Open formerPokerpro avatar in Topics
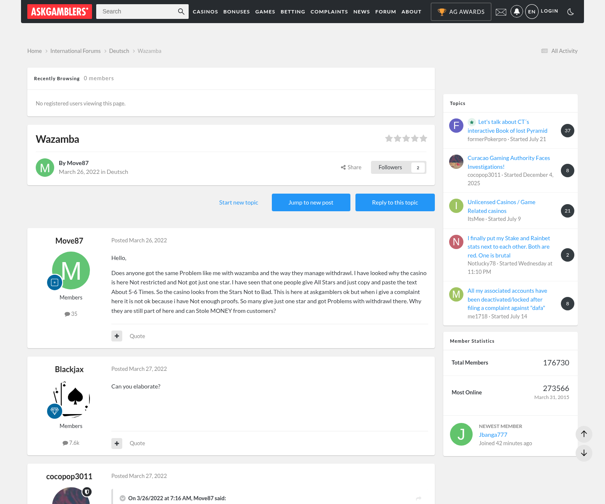This screenshot has height=504, width=605. tap(456, 126)
